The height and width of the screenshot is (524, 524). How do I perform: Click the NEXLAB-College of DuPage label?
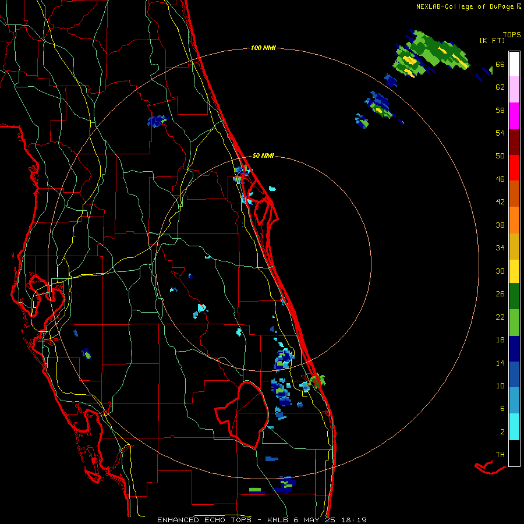pyautogui.click(x=468, y=6)
